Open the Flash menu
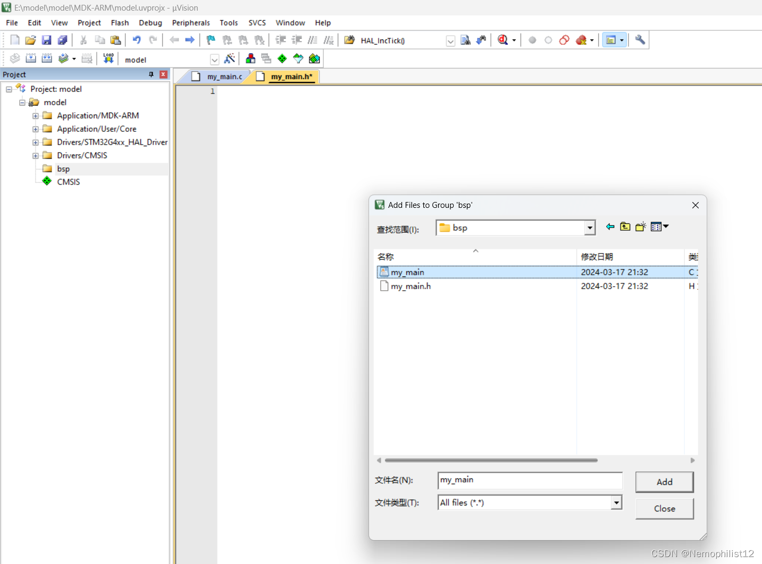The image size is (762, 564). tap(120, 23)
